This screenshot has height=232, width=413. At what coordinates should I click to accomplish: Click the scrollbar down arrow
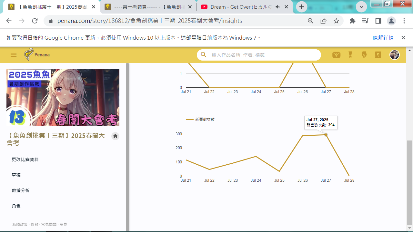coord(409,228)
